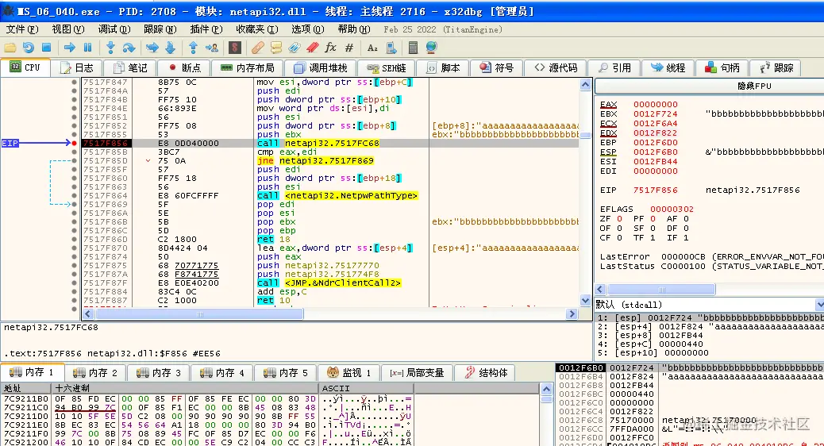The width and height of the screenshot is (824, 446).
Task: Open the Scylla plugin icon
Action: (235, 48)
